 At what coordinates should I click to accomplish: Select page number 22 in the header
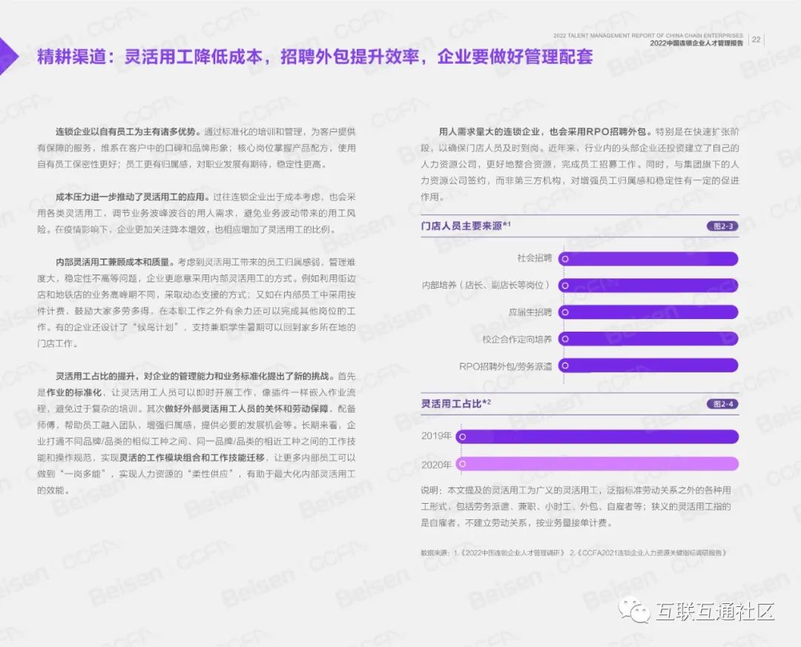tap(756, 39)
